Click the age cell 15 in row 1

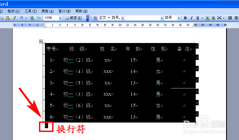coord(133,60)
